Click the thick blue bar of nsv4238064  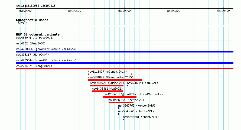(x=125, y=52)
